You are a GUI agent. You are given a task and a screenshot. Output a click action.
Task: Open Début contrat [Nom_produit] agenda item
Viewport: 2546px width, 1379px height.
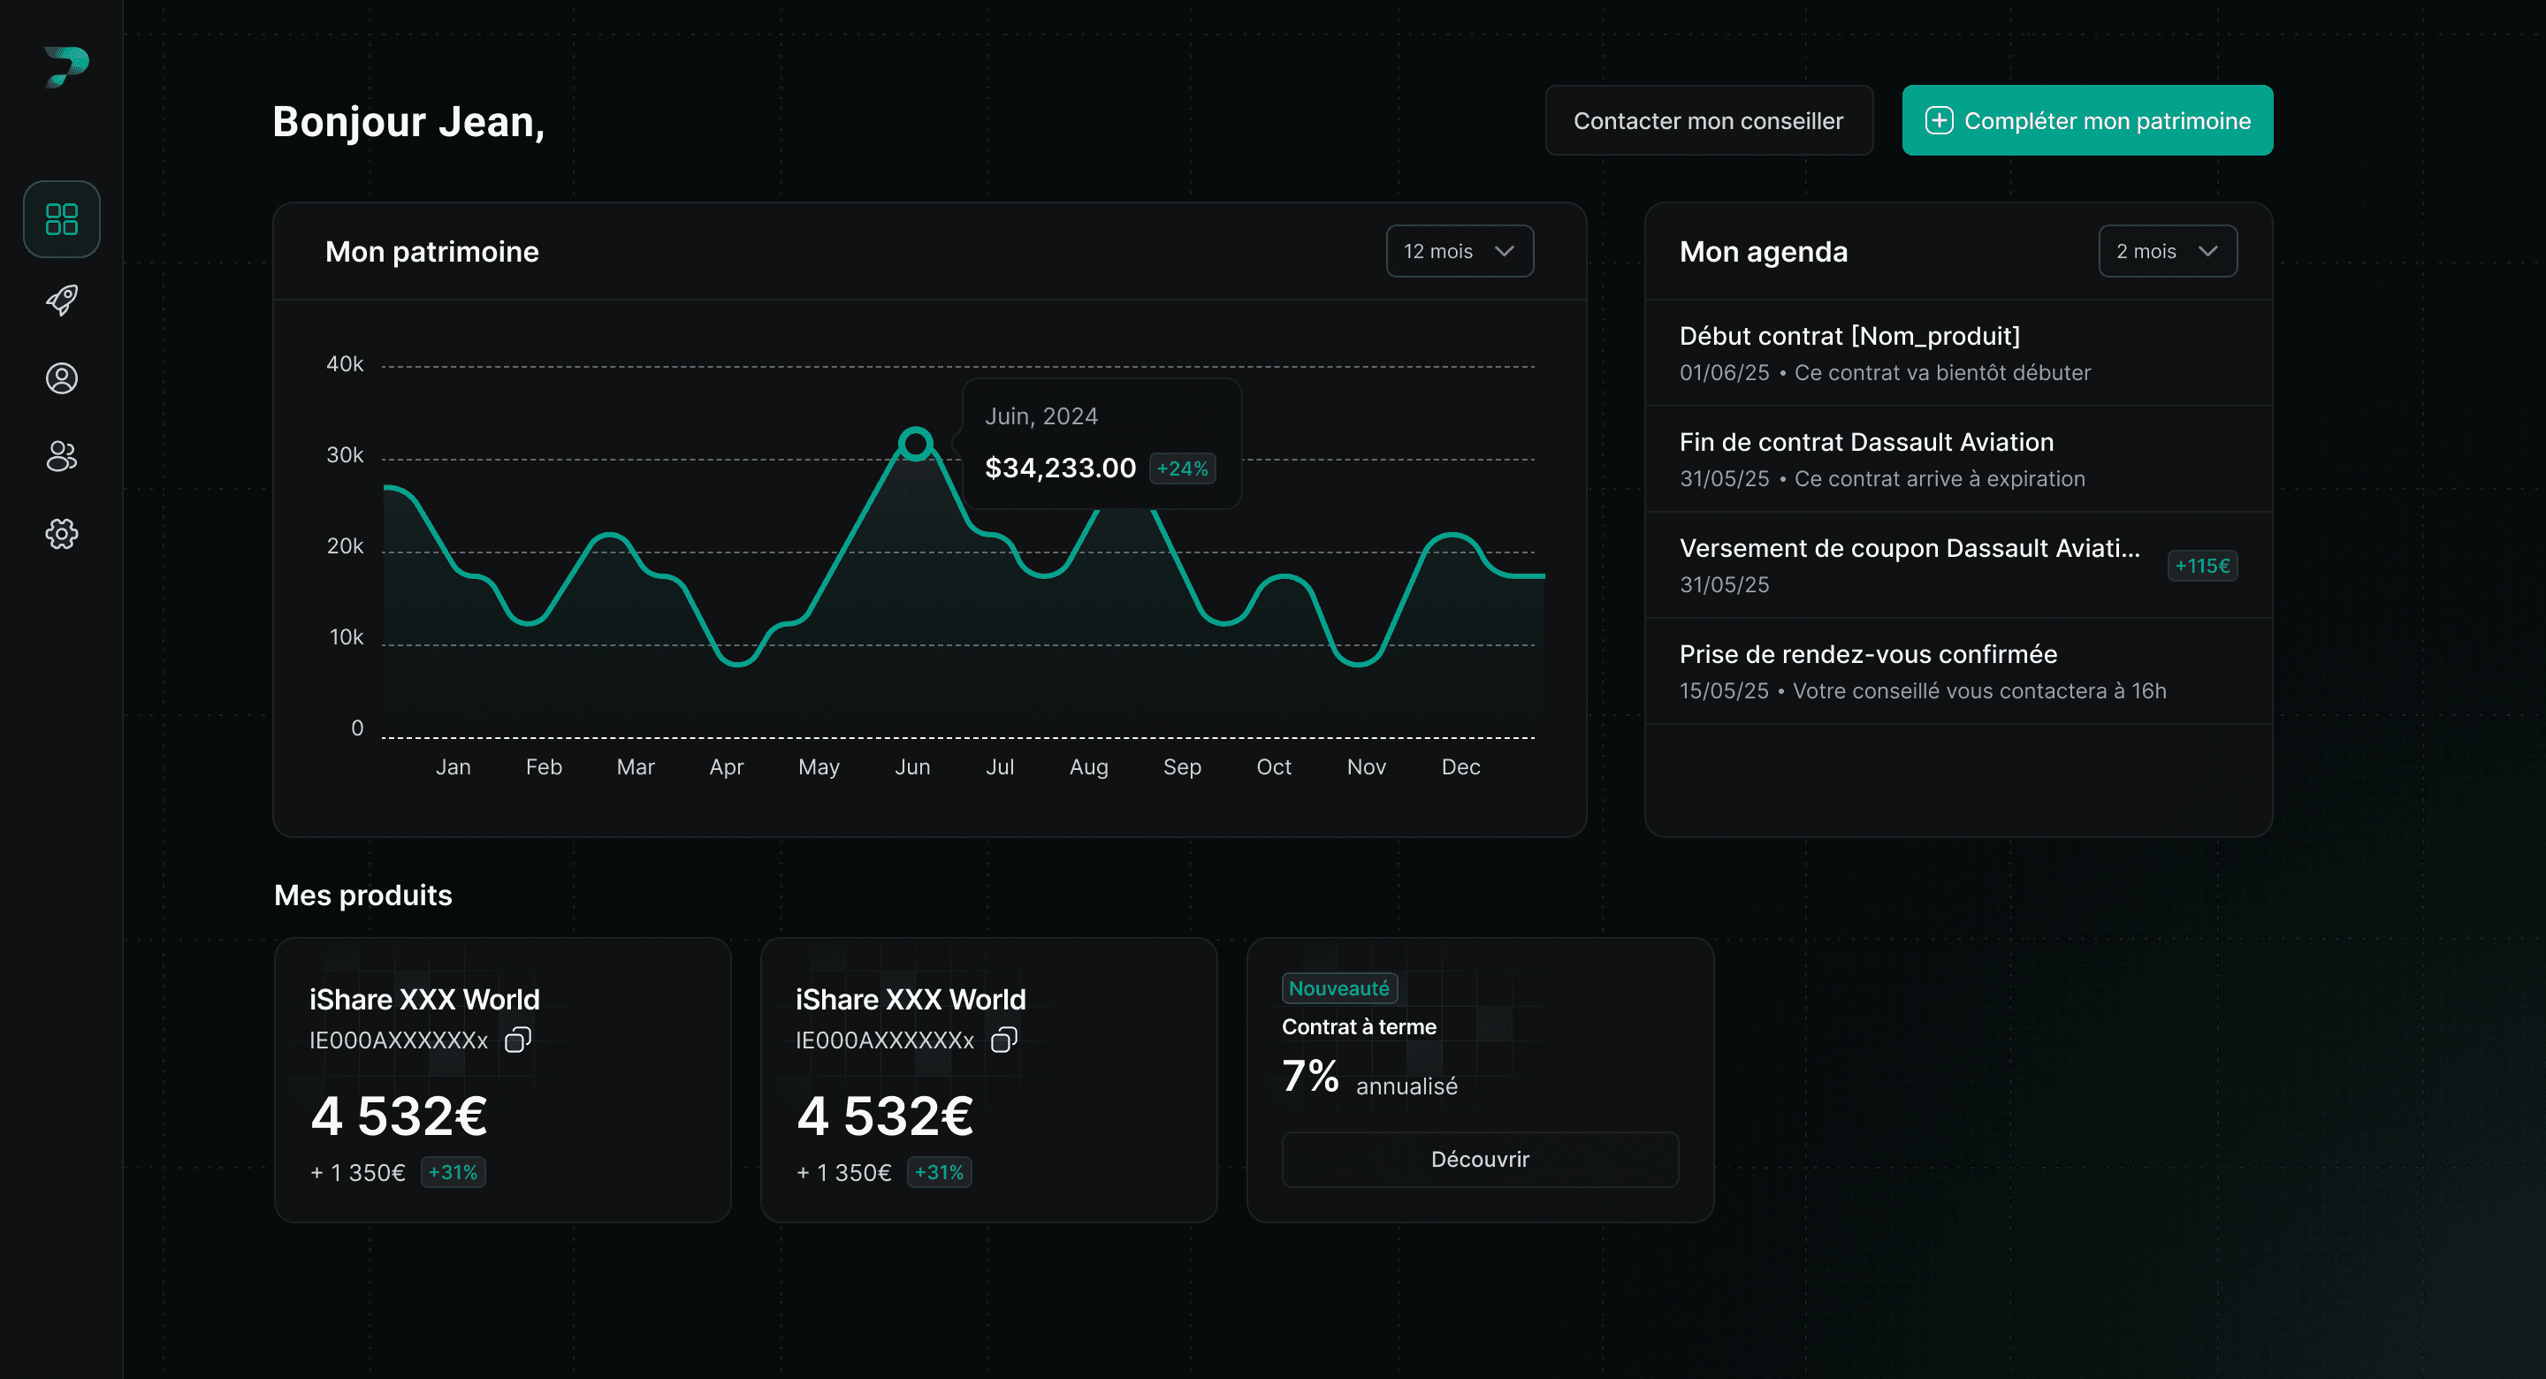click(x=1958, y=353)
